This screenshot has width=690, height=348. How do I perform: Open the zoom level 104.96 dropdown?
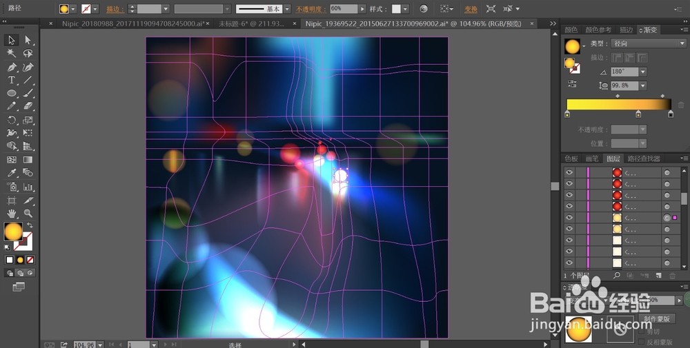point(100,345)
